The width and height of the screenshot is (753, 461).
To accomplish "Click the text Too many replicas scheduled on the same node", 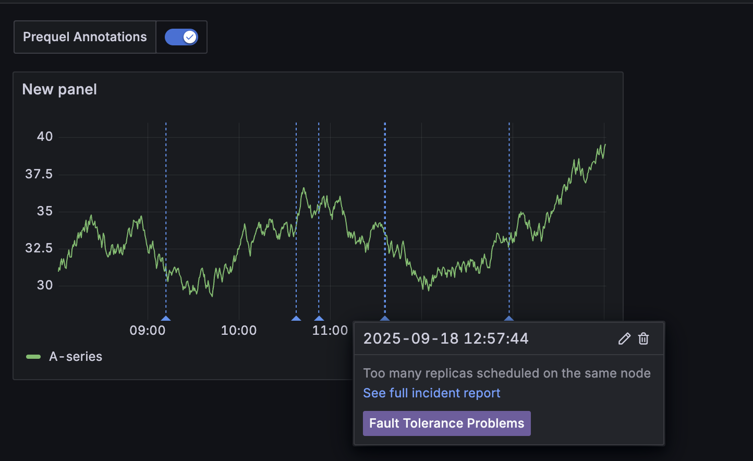I will [x=507, y=373].
